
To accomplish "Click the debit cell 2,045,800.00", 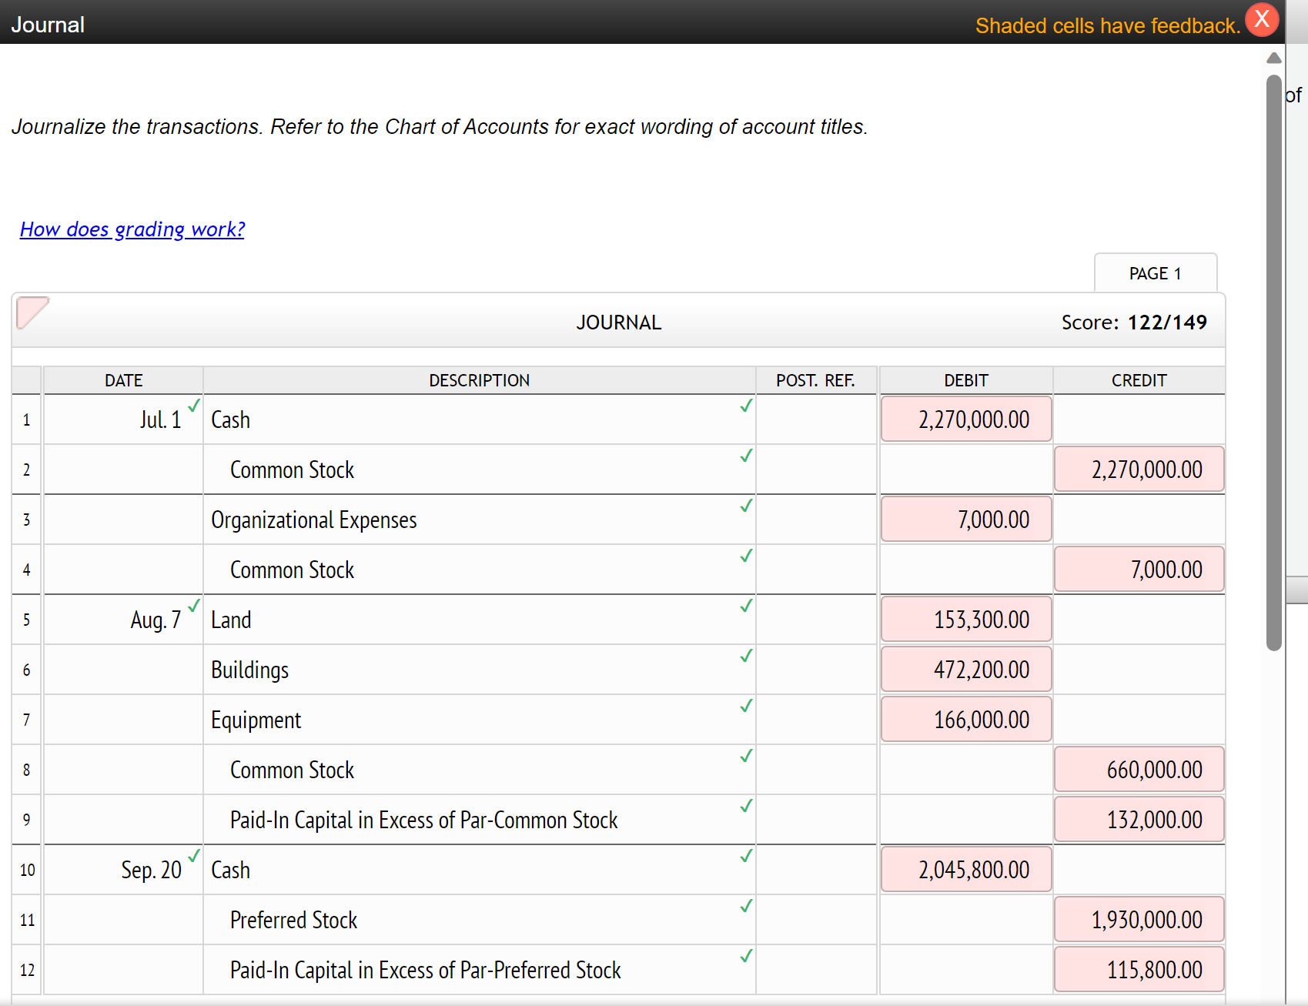I will pyautogui.click(x=966, y=870).
